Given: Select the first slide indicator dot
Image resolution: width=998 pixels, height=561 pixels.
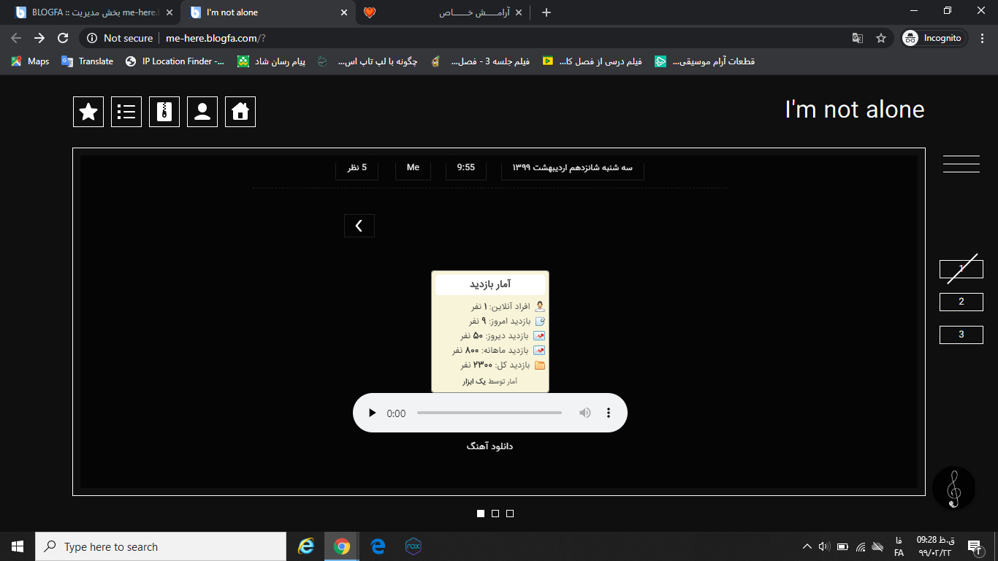Looking at the screenshot, I should [481, 514].
